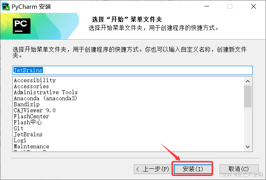Click the scroll down arrow of folder list
This screenshot has width=266, height=180.
[248, 147]
